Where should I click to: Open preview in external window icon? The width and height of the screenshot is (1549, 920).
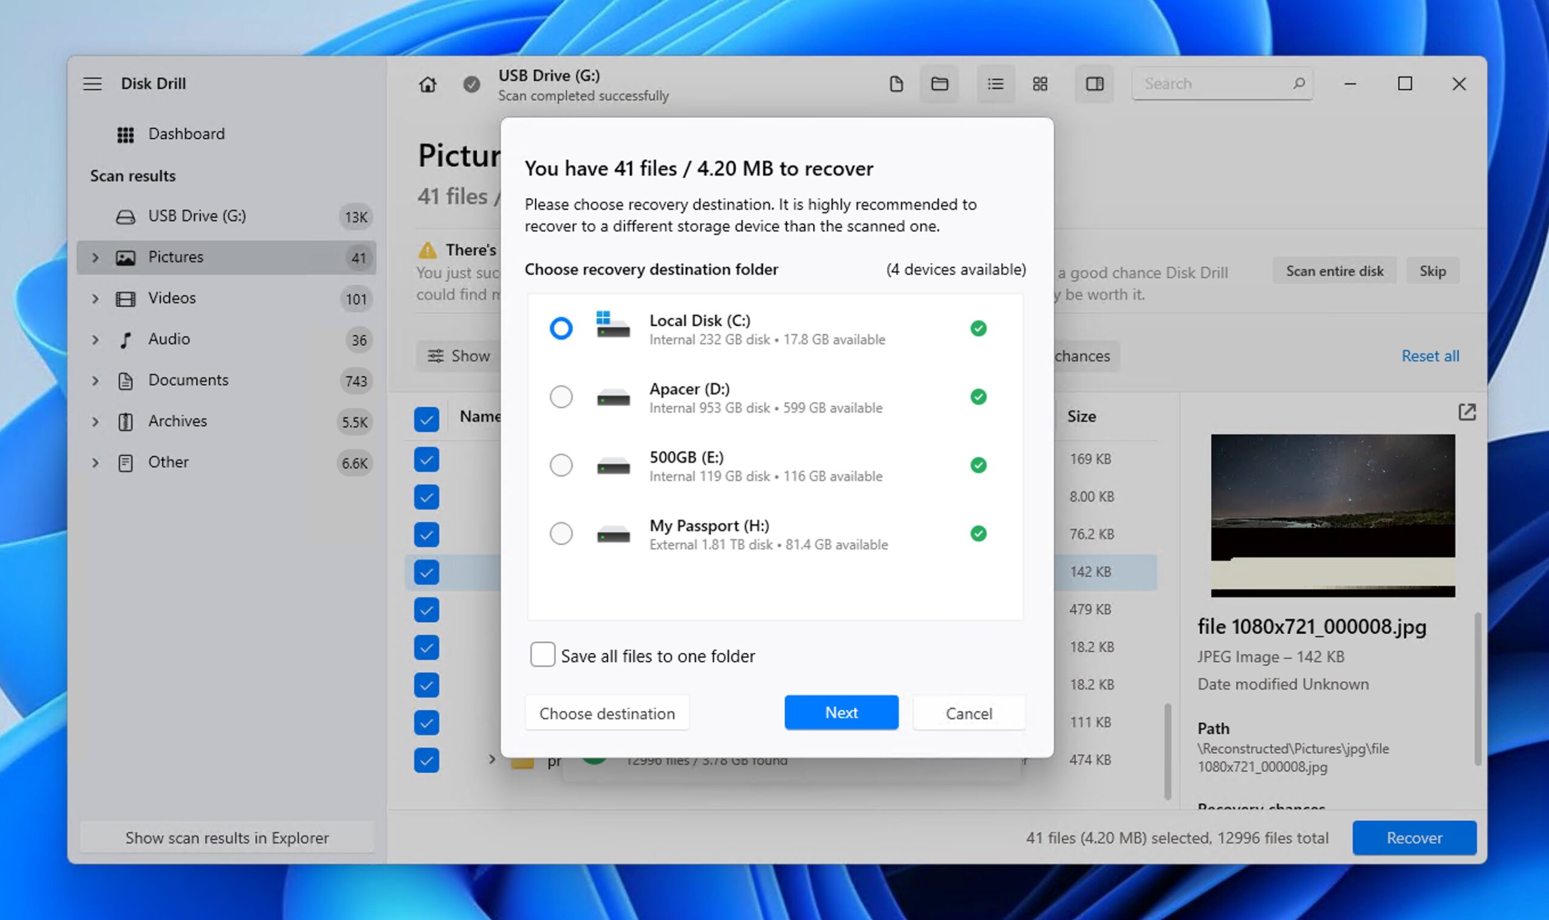1467,413
